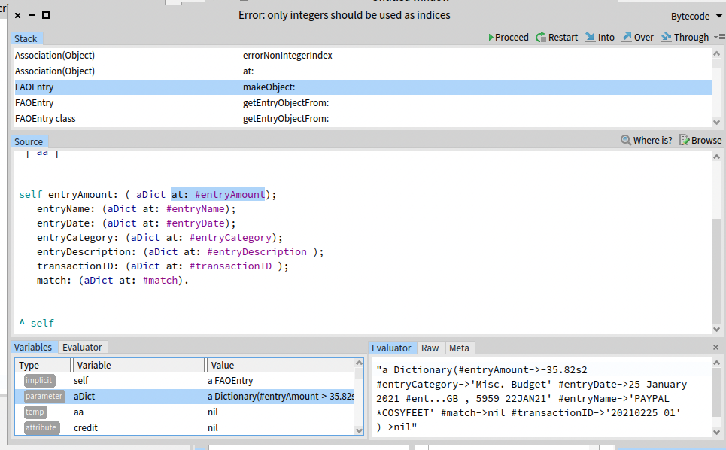Click the Step Over icon
The width and height of the screenshot is (726, 450).
(627, 37)
